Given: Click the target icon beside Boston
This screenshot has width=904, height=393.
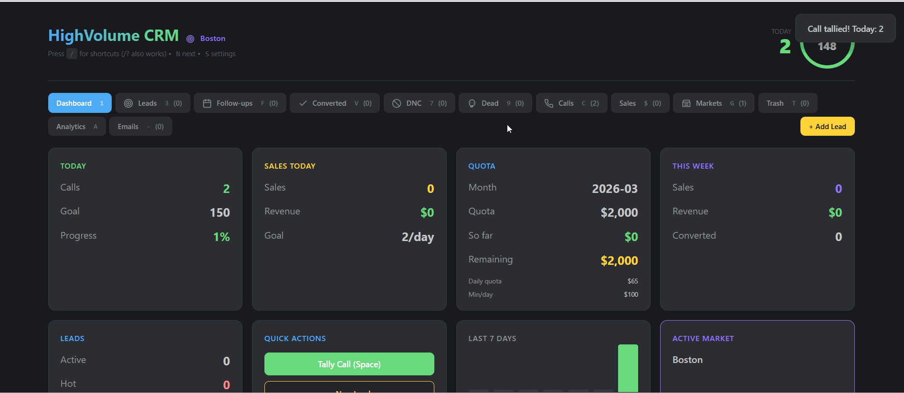Looking at the screenshot, I should tap(190, 39).
